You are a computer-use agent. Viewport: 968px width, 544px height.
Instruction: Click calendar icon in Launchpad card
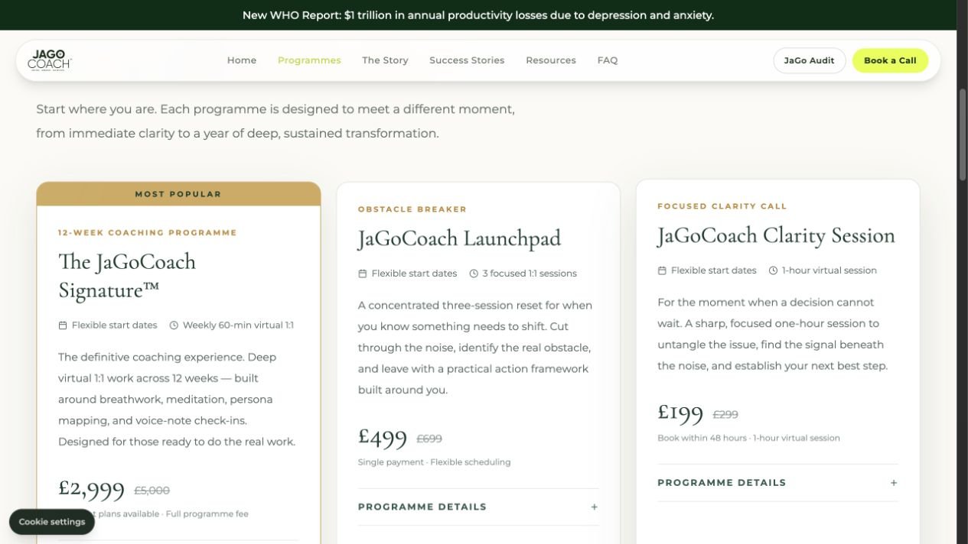[363, 274]
